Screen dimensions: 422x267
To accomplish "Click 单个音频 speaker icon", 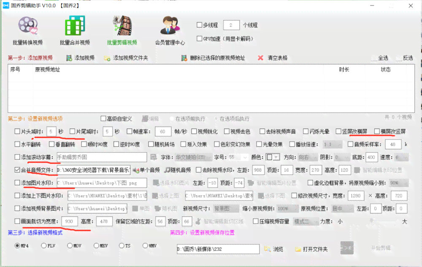I will (x=136, y=170).
